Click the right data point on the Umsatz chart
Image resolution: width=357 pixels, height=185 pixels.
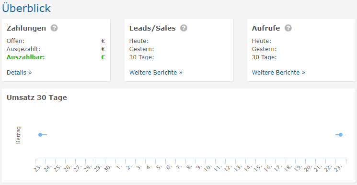[x=341, y=135]
